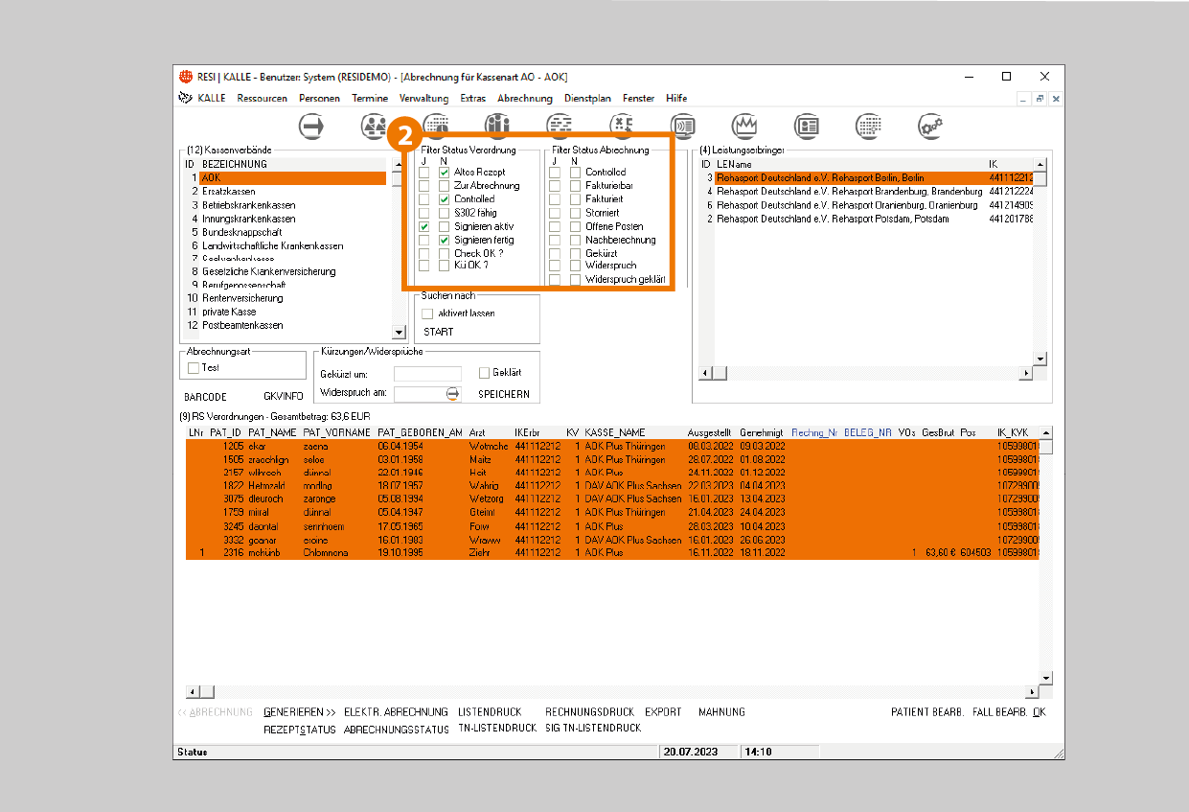
Task: Click the SPEICHERN button
Action: coord(503,395)
